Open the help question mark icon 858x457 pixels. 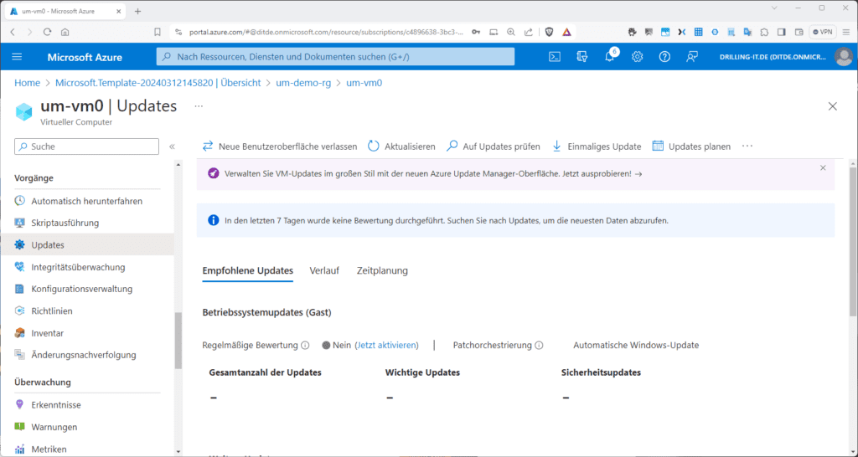[664, 57]
